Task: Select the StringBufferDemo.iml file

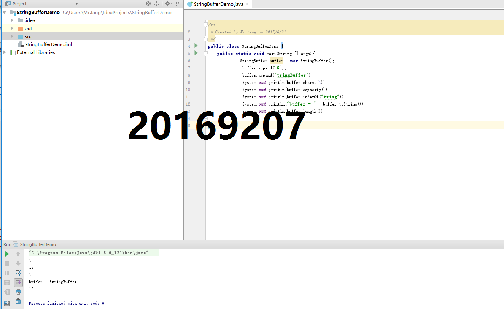Action: point(48,44)
